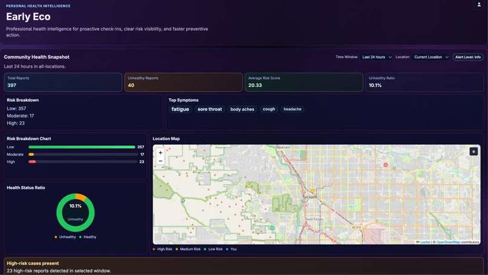Screen dimensions: 488x275
Task: Zoom in on the location map
Action: pos(160,153)
